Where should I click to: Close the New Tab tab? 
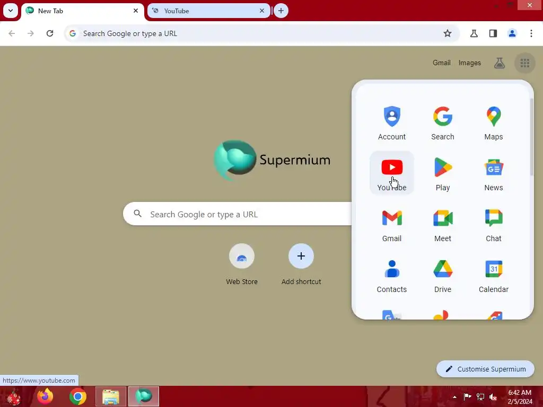136,11
